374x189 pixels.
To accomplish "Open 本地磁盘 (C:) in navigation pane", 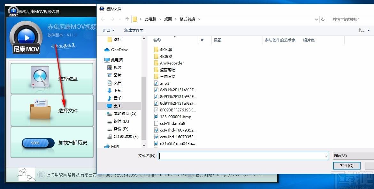I will click(x=122, y=113).
